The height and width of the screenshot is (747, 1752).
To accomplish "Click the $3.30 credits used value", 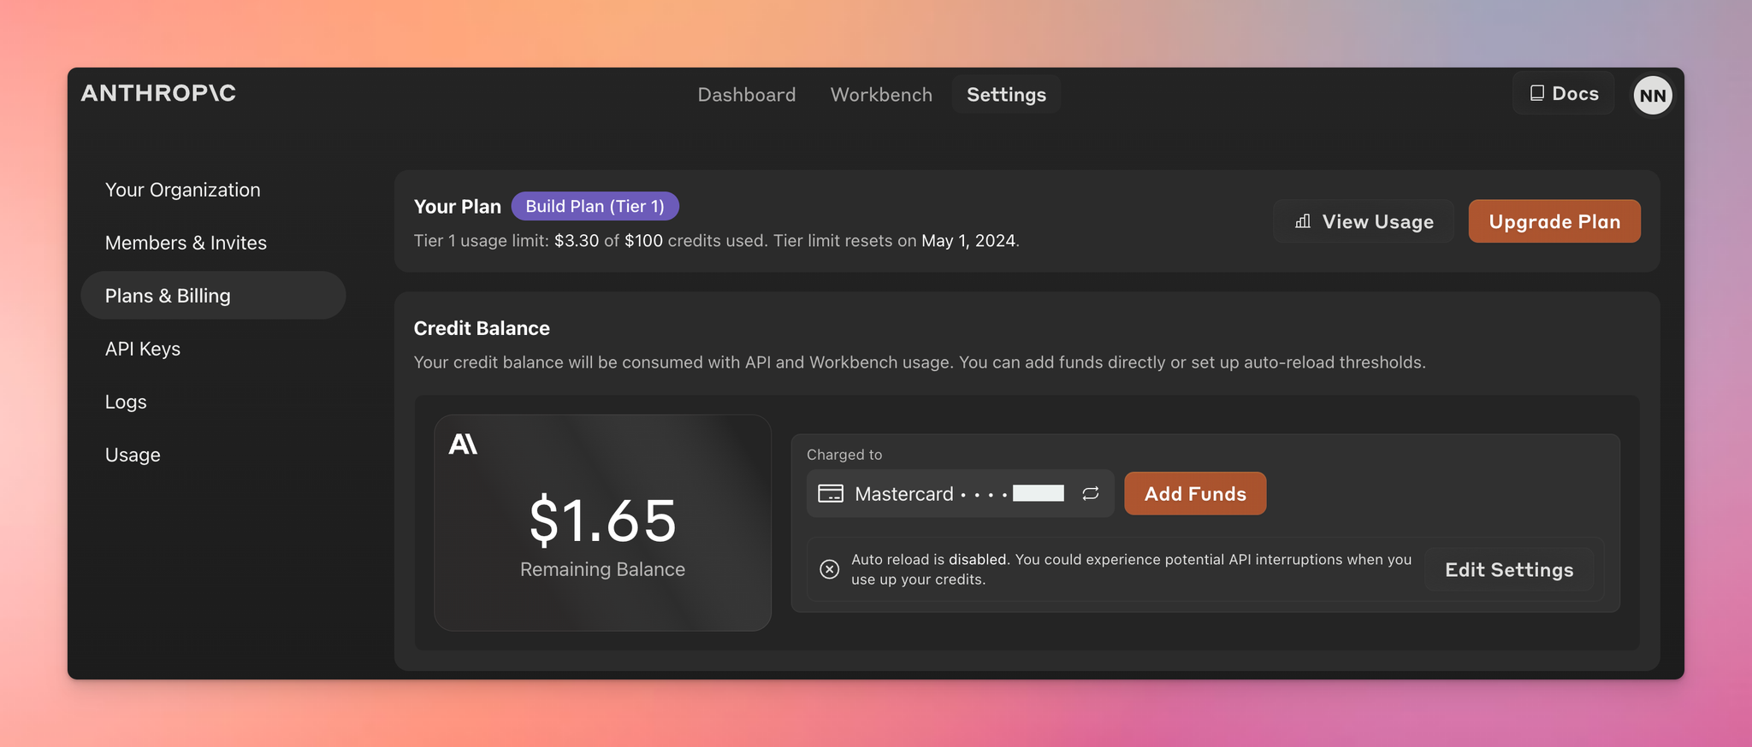I will [x=577, y=241].
